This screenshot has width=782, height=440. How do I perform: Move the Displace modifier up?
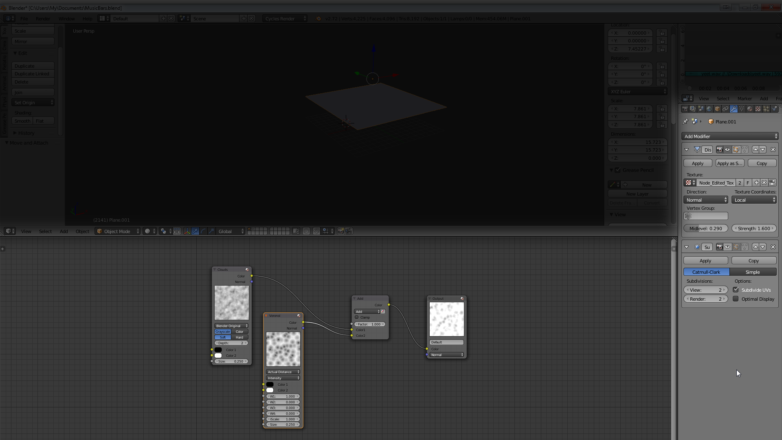756,150
